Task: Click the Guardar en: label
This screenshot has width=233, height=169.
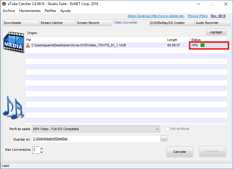Action: click(22, 139)
